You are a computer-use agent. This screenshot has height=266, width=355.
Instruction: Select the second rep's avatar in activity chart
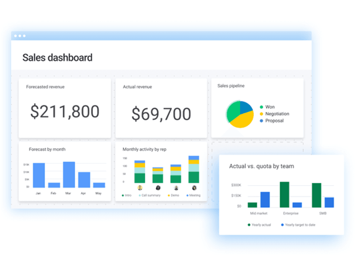pos(157,188)
